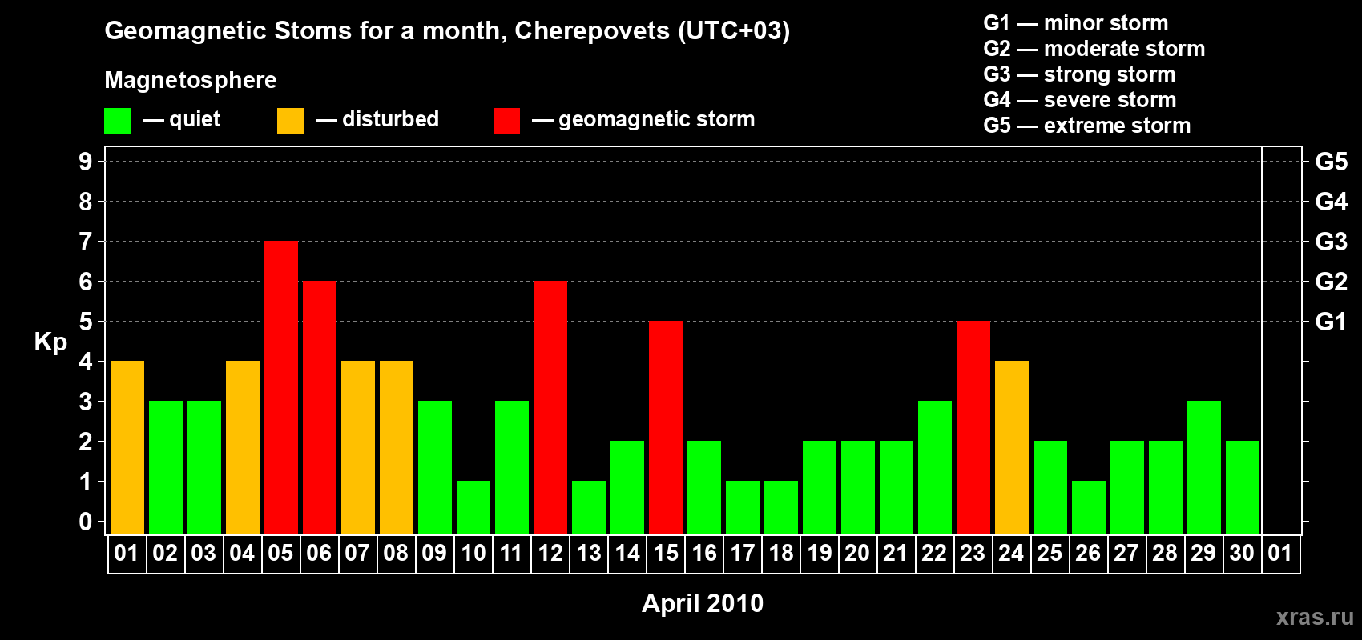The image size is (1362, 640).
Task: Click the G1 label on the right axis
Action: pyautogui.click(x=1332, y=322)
